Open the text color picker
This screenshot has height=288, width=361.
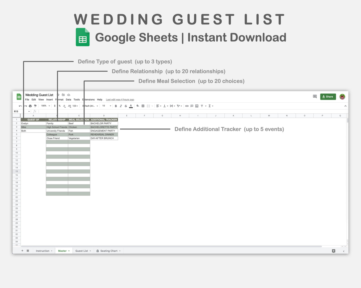click(x=131, y=106)
